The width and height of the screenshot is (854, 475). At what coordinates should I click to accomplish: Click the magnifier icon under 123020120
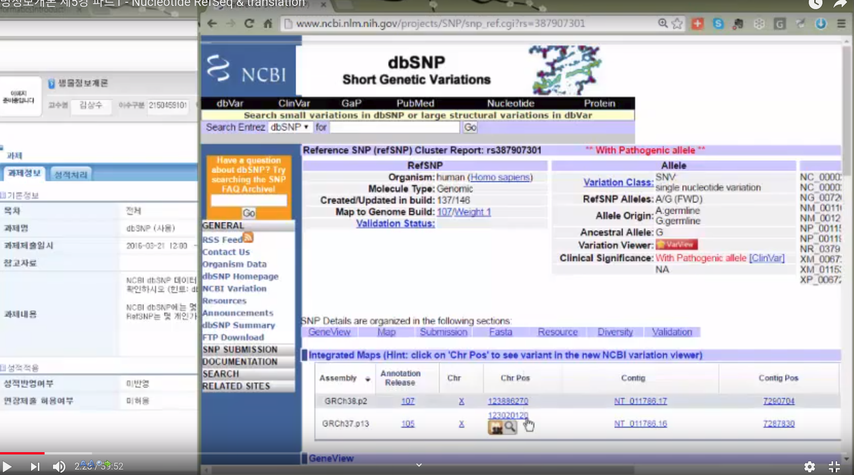pos(510,427)
